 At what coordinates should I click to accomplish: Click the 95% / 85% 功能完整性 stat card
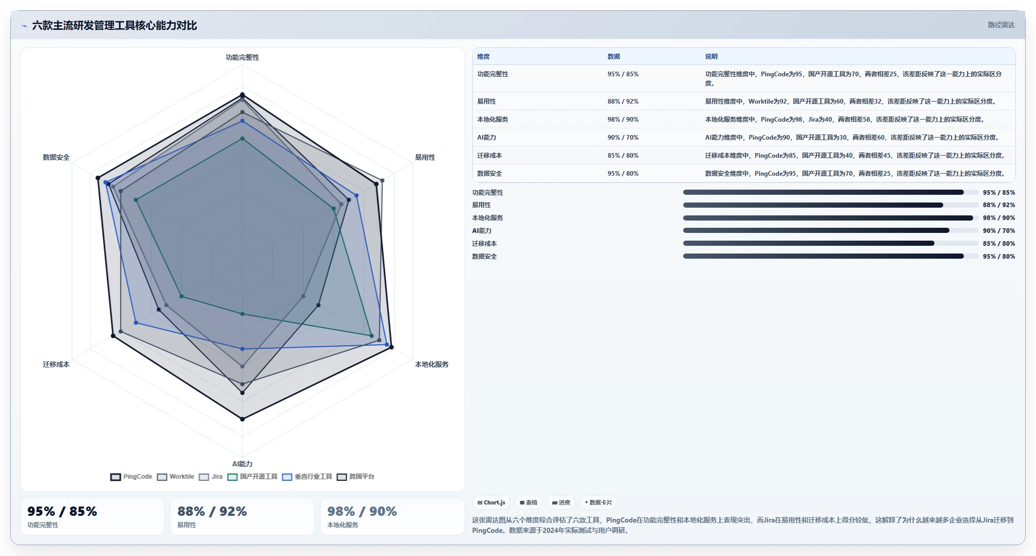(92, 516)
